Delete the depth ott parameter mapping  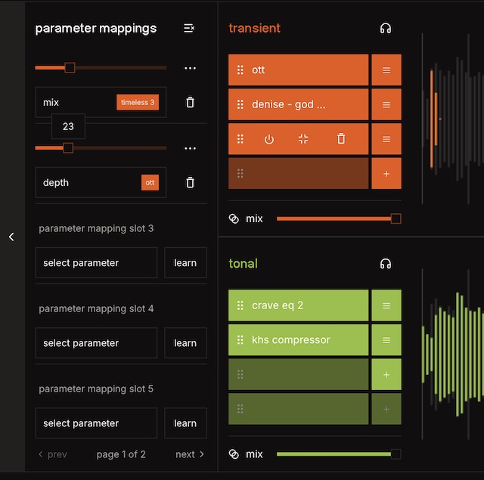point(190,182)
